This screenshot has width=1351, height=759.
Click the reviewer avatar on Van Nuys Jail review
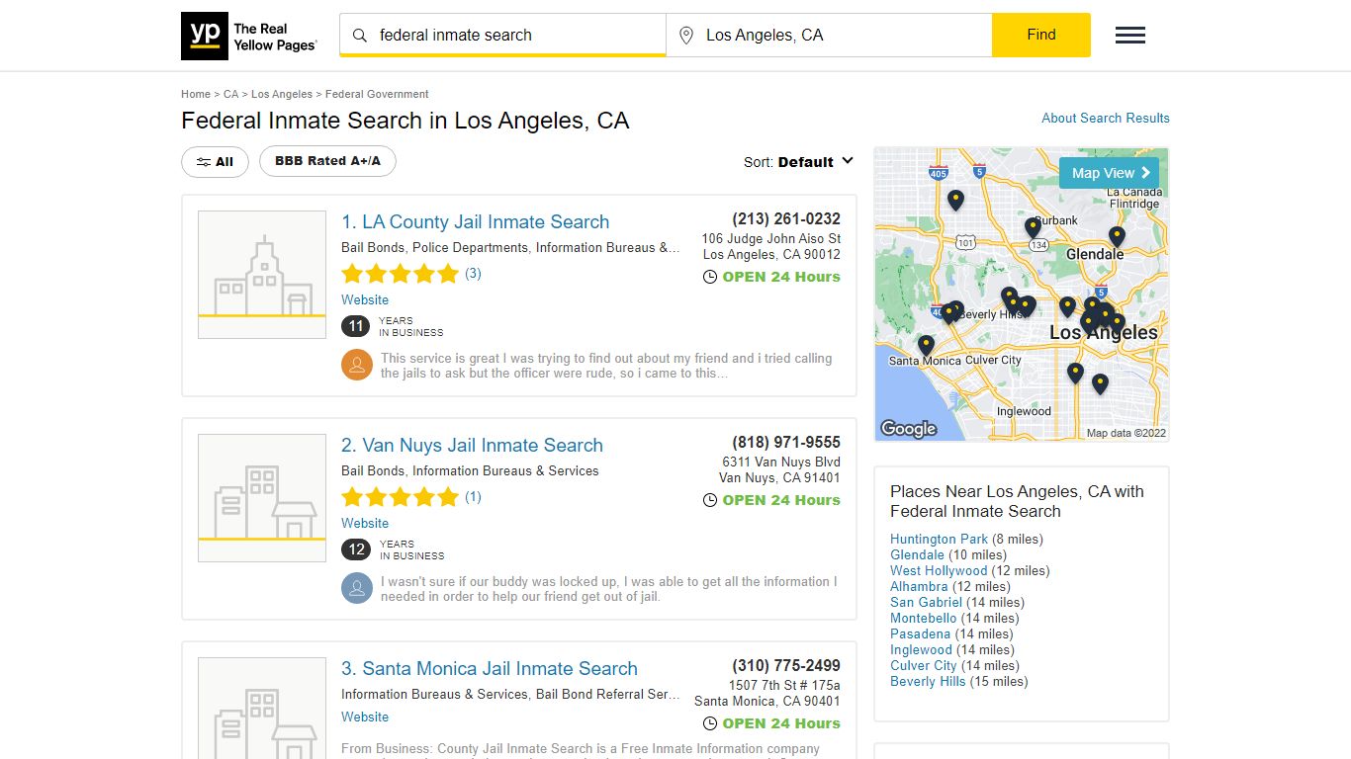point(357,588)
